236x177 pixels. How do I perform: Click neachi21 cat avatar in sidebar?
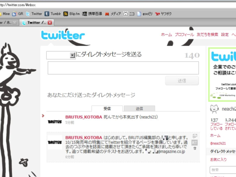pos(214,109)
